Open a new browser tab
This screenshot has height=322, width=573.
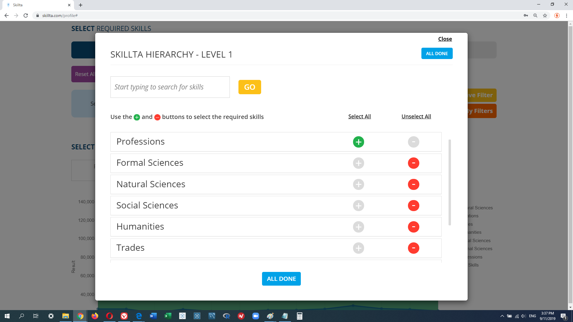click(81, 5)
